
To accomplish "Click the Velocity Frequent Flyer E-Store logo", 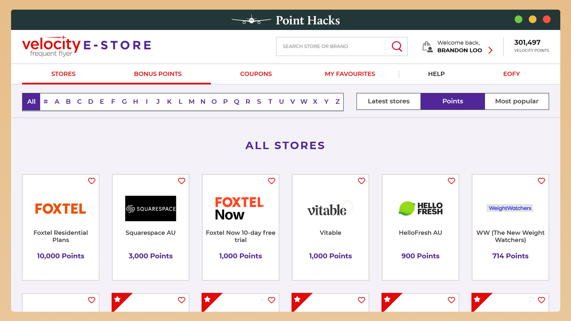I will (87, 46).
